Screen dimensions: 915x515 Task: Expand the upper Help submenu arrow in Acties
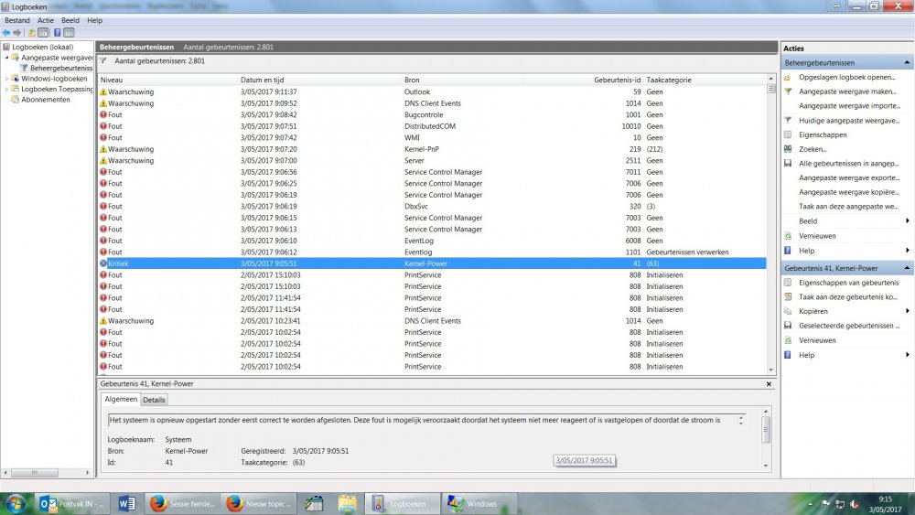pos(908,251)
